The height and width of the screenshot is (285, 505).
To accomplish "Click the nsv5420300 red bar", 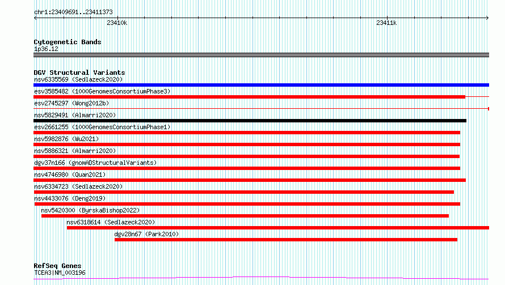I will click(x=245, y=216).
